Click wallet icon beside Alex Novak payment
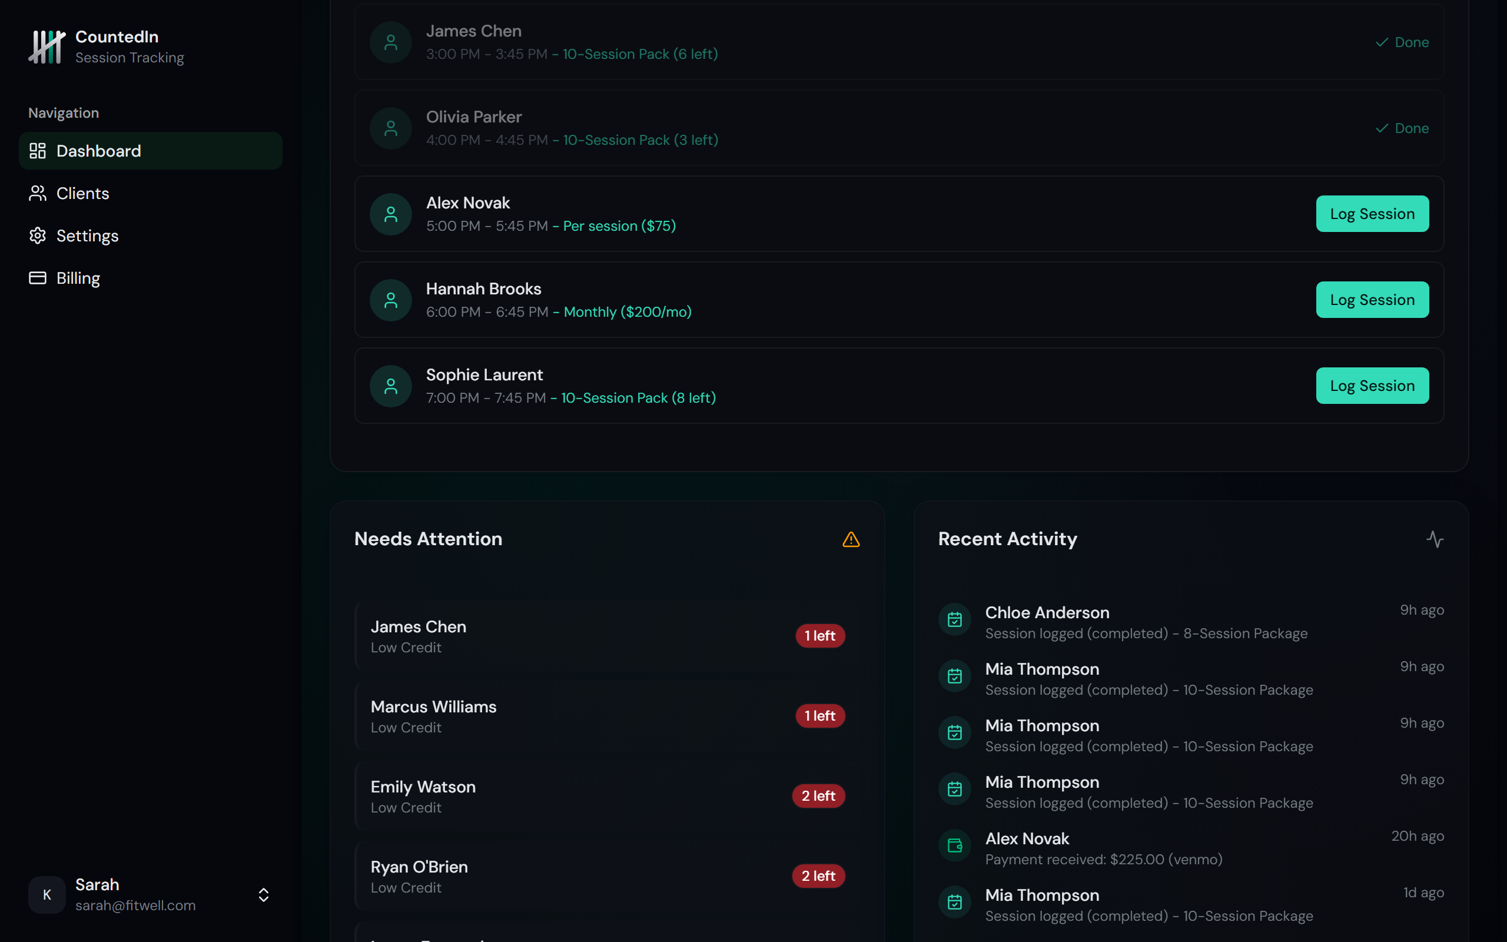 (x=955, y=846)
